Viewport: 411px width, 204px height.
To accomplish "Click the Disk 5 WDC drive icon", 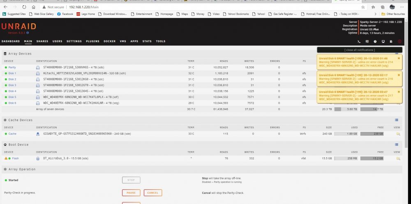I will pos(38,97).
